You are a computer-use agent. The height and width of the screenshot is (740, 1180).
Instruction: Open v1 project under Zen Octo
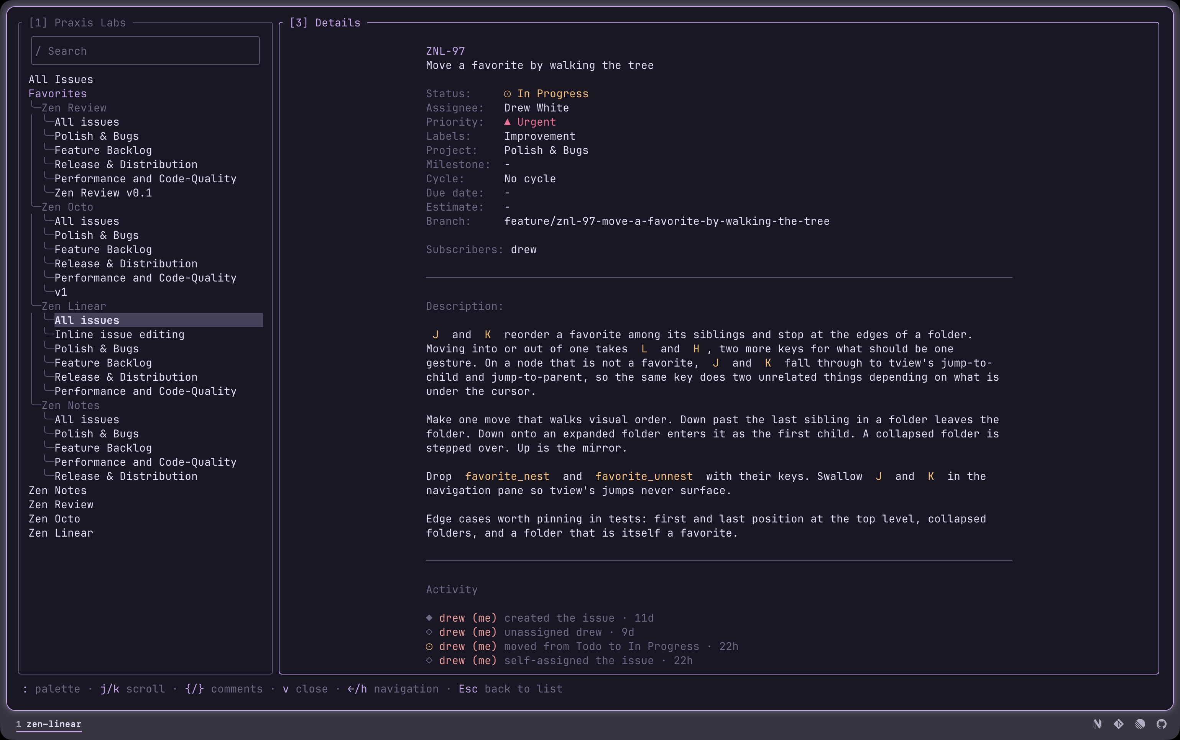coord(61,292)
